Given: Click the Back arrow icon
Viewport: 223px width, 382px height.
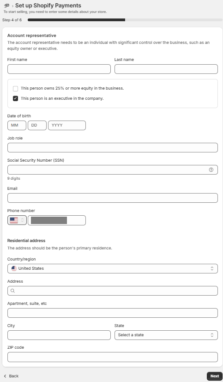Looking at the screenshot, I should coord(5,376).
